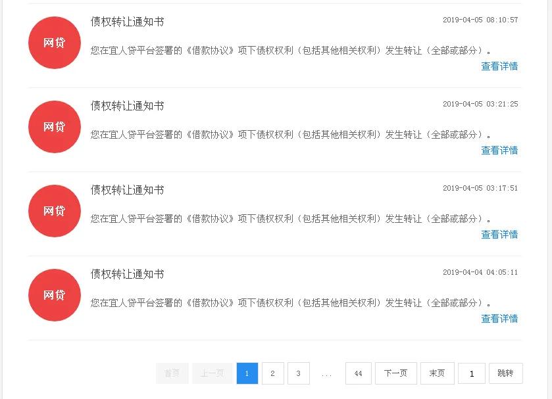Image resolution: width=552 pixels, height=399 pixels.
Task: Click the ellipsis between page 3 and 44
Action: tap(326, 373)
